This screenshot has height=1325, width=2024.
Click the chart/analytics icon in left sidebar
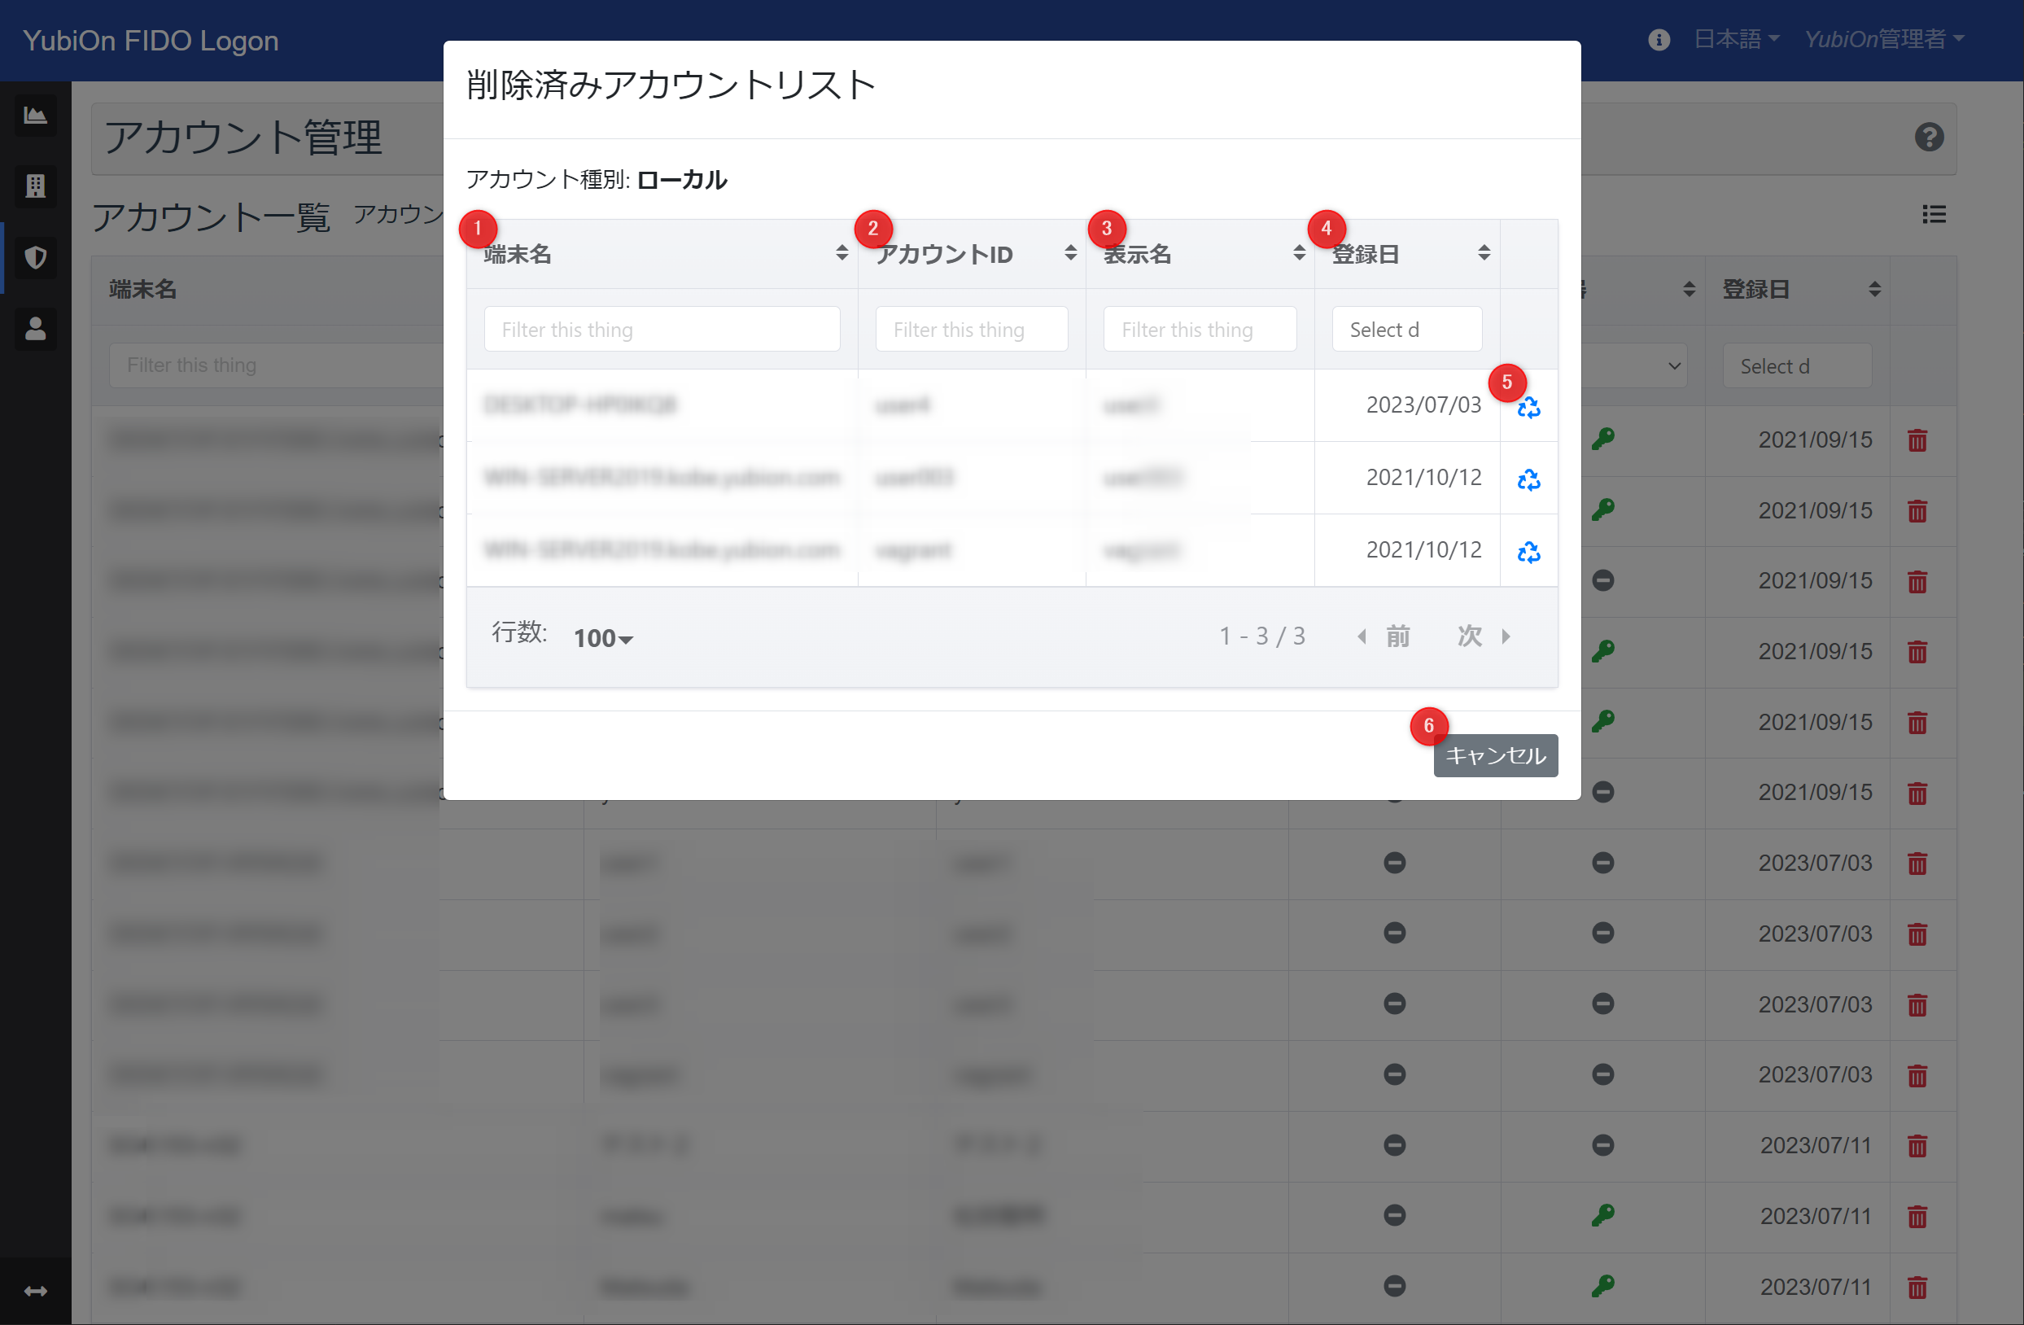click(x=36, y=116)
